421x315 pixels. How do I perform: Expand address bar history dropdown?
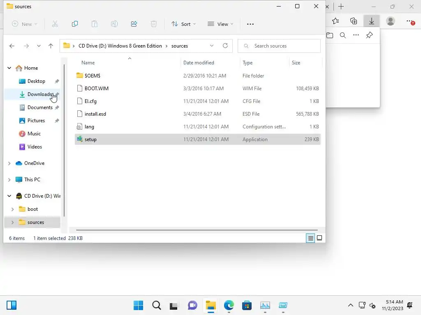[x=212, y=46]
